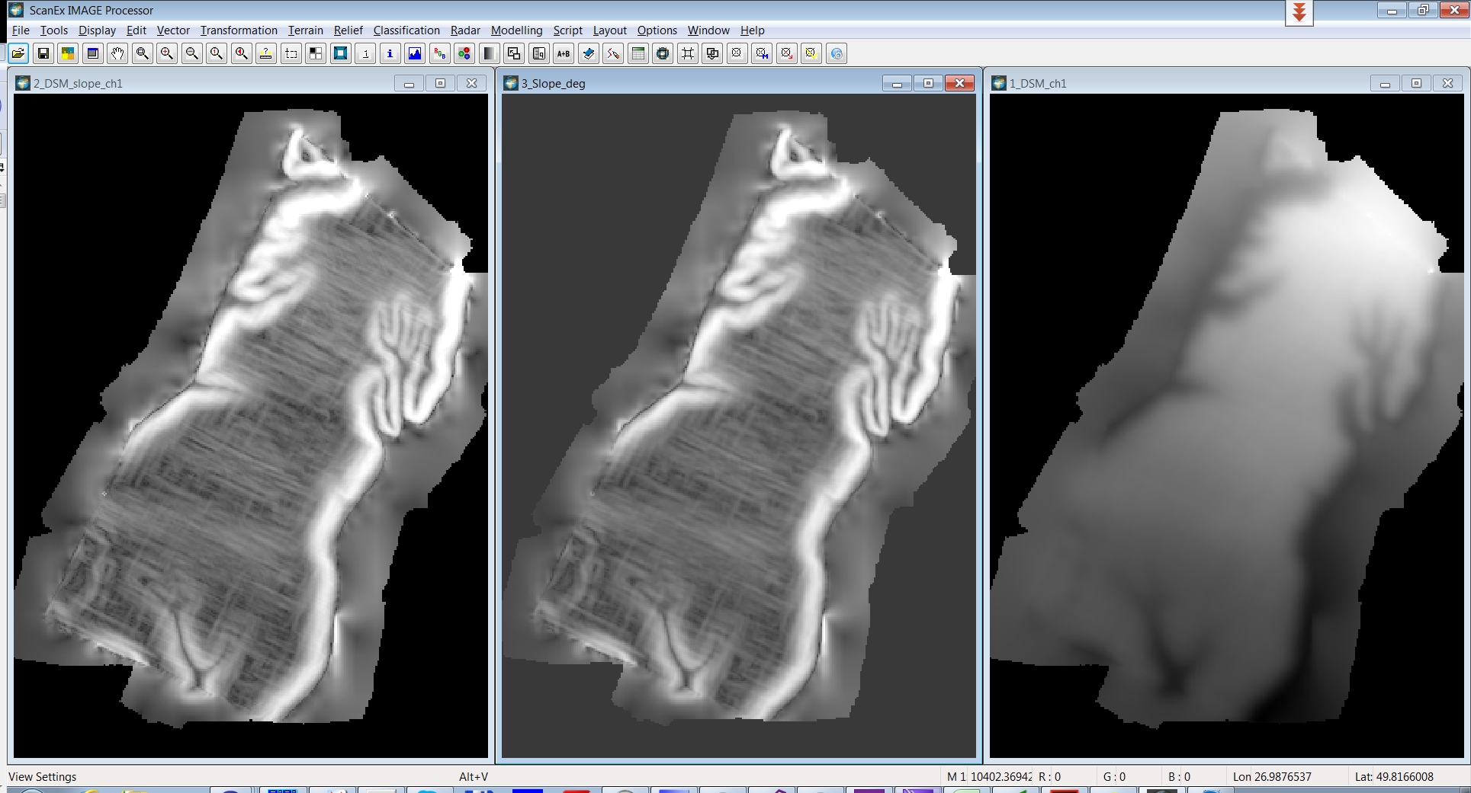Open the histogram tool icon
This screenshot has height=793, width=1471.
[x=415, y=53]
